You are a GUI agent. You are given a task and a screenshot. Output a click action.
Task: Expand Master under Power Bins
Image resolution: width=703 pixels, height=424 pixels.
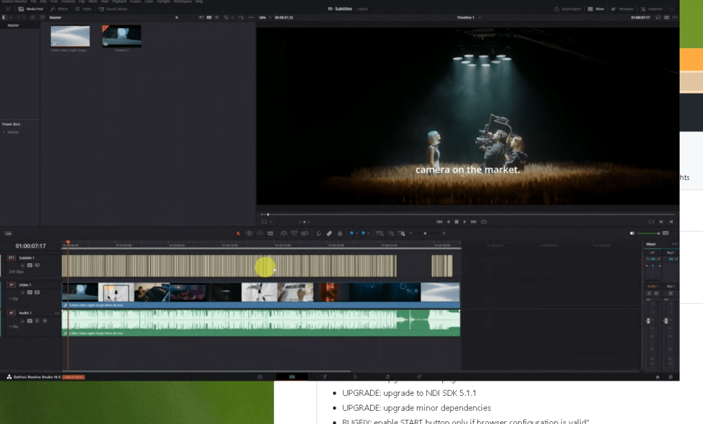4,132
